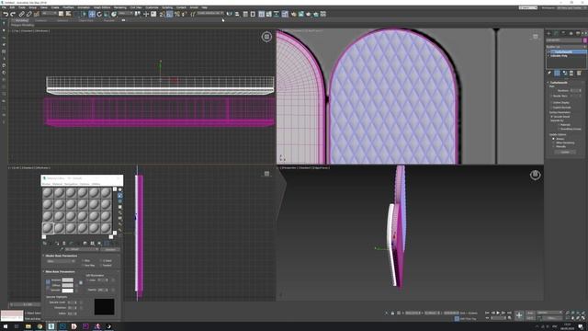The height and width of the screenshot is (331, 588).
Task: Open the Render Setup icon
Action: (294, 14)
